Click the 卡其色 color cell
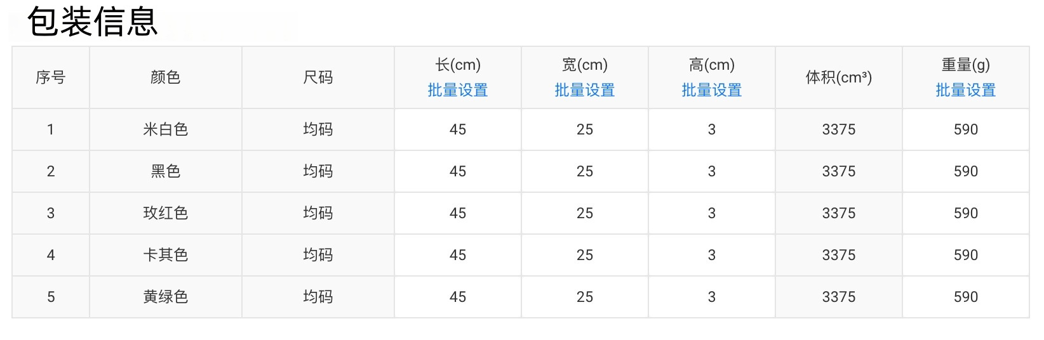 [x=166, y=255]
